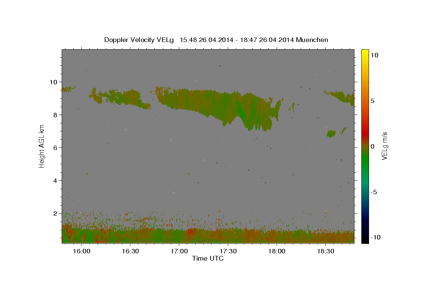
Task: Click the 18:30 time tick label
Action: pos(326,251)
